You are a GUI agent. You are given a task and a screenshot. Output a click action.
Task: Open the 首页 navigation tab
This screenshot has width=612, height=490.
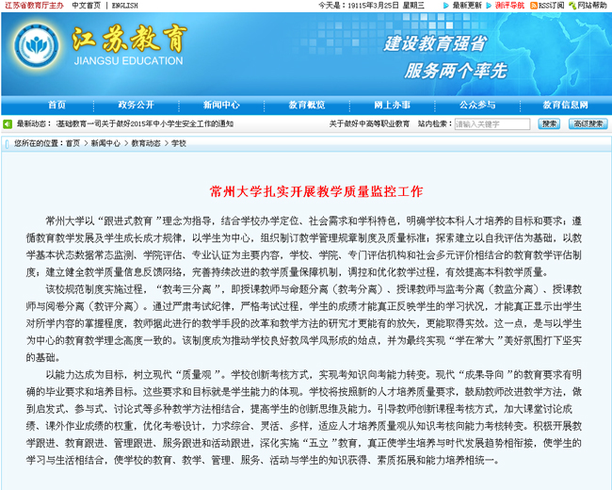56,105
